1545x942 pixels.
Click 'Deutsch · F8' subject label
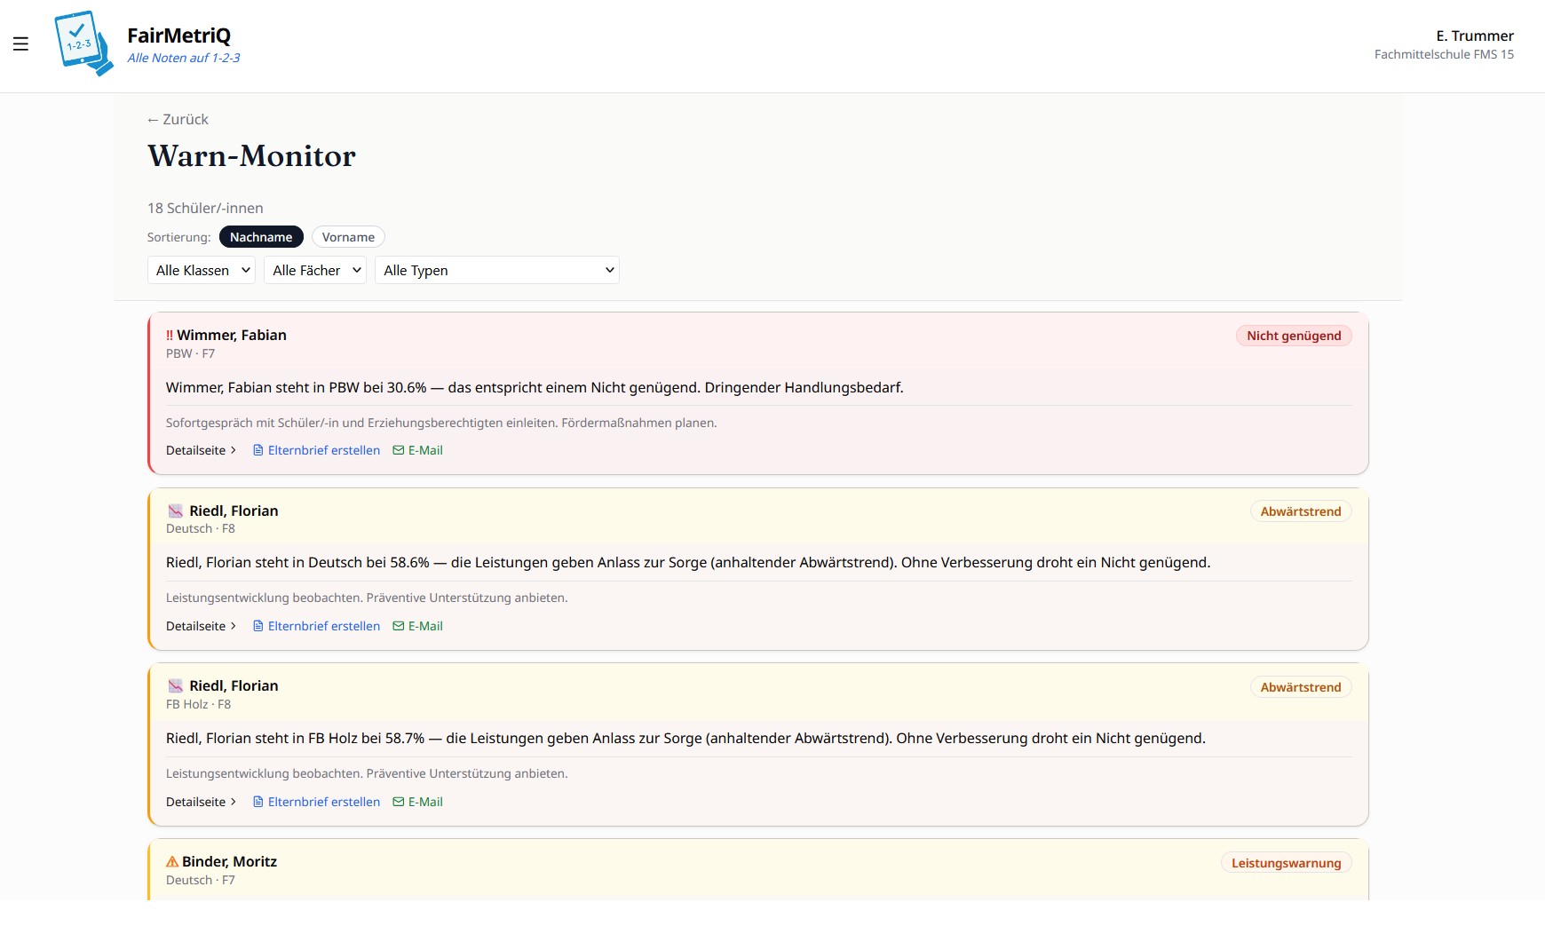pyautogui.click(x=201, y=528)
